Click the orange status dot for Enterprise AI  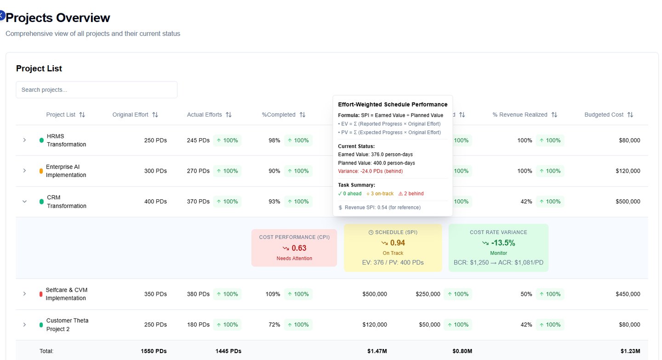coord(41,171)
